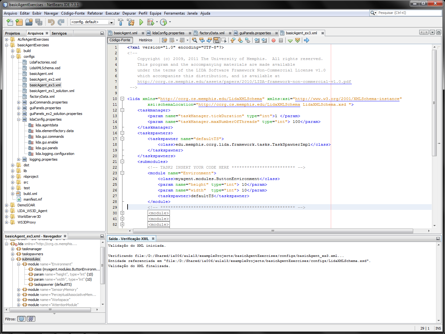Click the Find Selection magnifier icon
This screenshot has height=334, width=445.
(x=194, y=40)
